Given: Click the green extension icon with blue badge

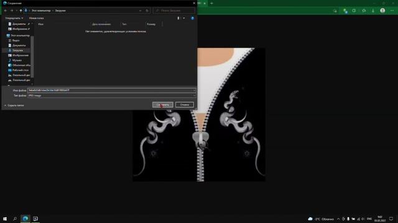Looking at the screenshot, I should point(345,11).
